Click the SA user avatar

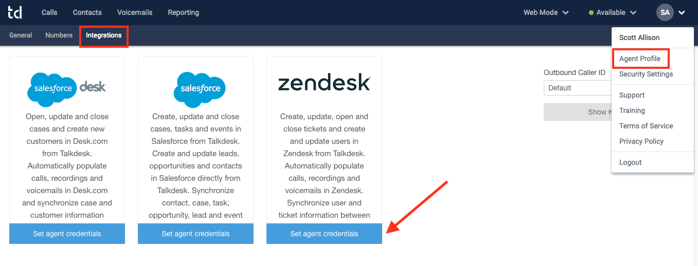click(665, 12)
